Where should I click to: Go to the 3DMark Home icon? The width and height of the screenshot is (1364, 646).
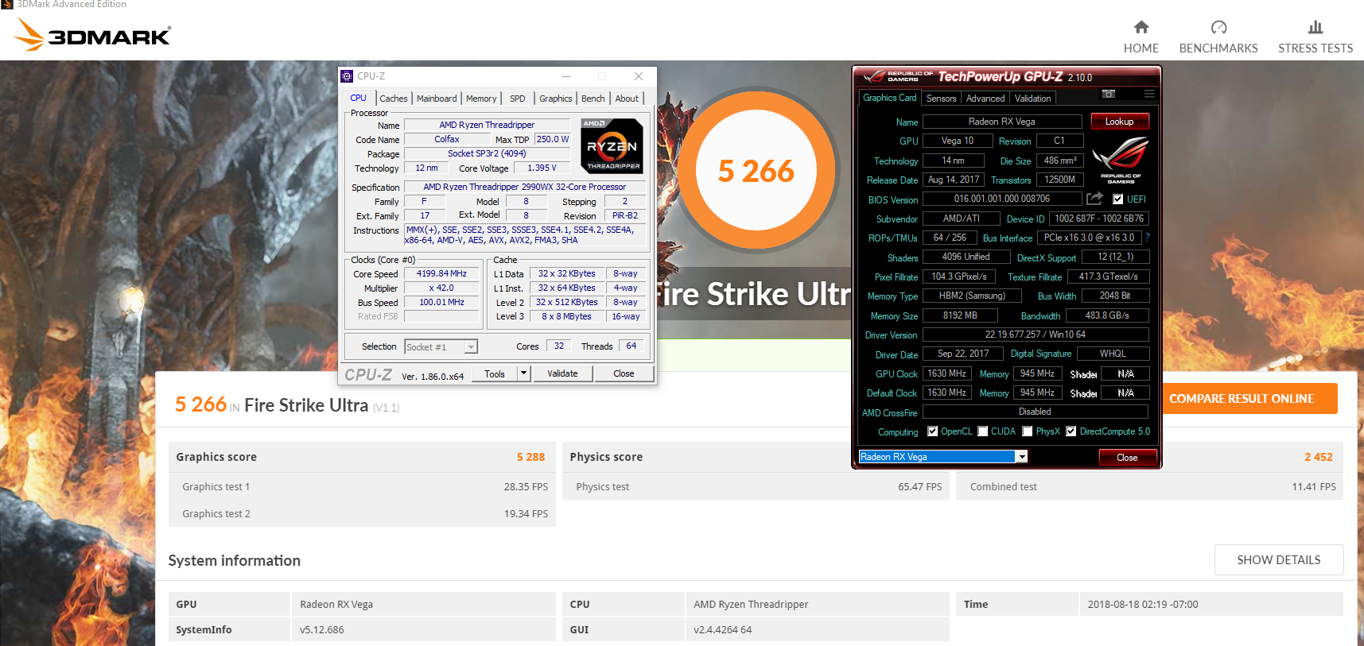tap(1141, 27)
